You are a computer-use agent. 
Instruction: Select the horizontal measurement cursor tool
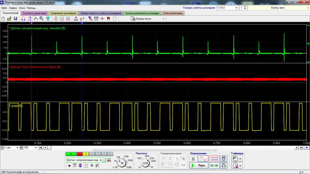tap(23, 19)
